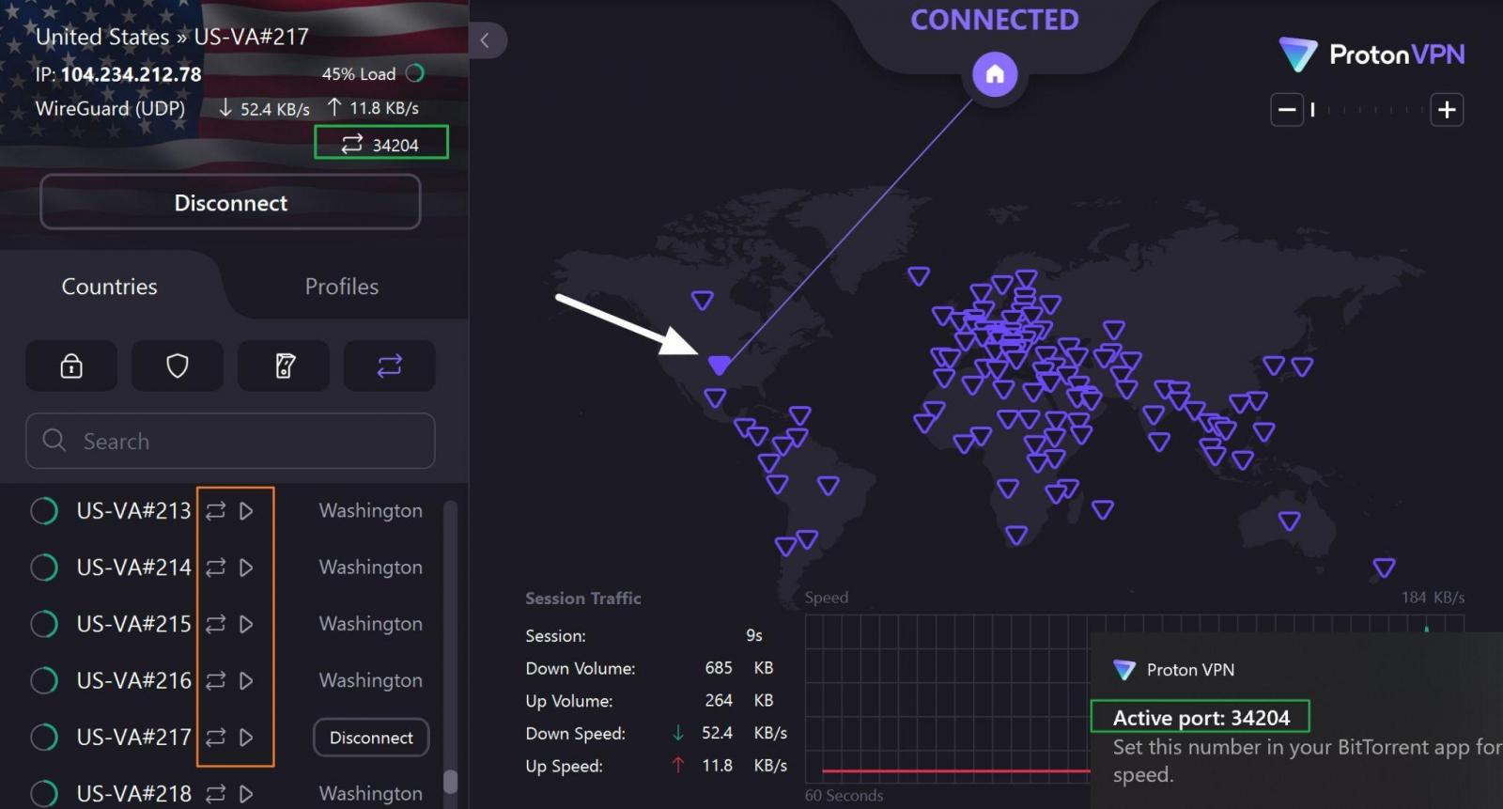Click the play icon for US-VA#215
1503x809 pixels.
point(246,624)
